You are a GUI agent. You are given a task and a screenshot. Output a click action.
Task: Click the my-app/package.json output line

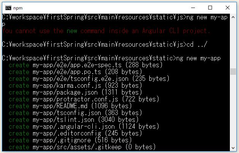75,92
